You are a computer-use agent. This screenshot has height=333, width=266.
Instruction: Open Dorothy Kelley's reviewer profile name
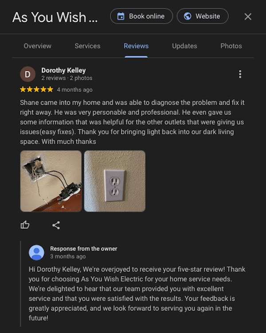[x=63, y=71]
